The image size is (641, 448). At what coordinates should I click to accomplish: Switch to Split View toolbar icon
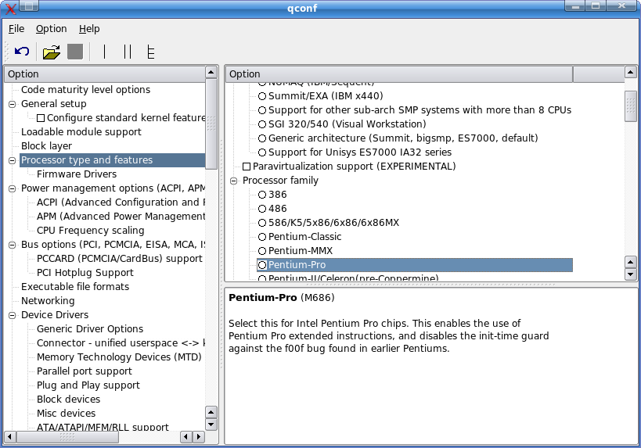click(128, 52)
